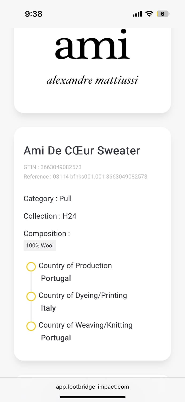Screen dimensions: 185x402
Task: Tap the cellular signal bars icon
Action: tap(137, 14)
